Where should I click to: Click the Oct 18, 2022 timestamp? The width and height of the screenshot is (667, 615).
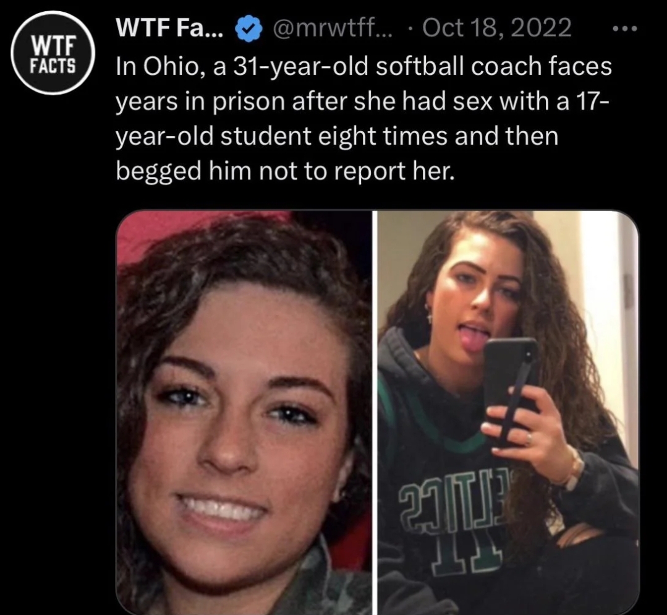497,29
